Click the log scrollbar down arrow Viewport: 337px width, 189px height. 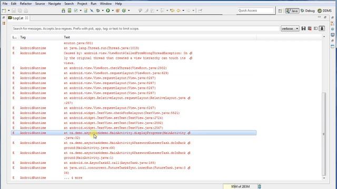tap(324, 178)
